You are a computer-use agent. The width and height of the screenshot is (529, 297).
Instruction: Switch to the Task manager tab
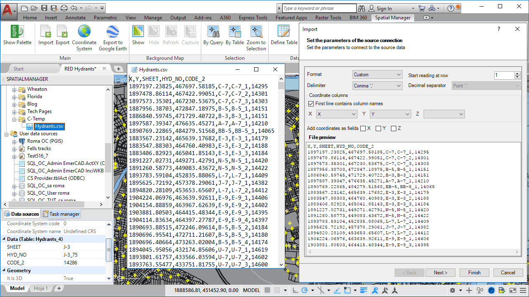pos(61,214)
